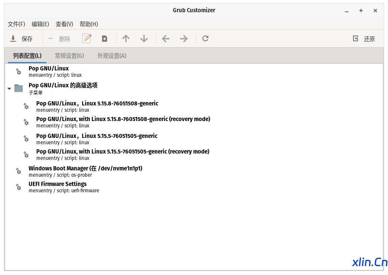This screenshot has height=275, width=388.
Task: Click gear icon beside Linux 5.15.8-76051508-generic entry
Action: pos(26,106)
